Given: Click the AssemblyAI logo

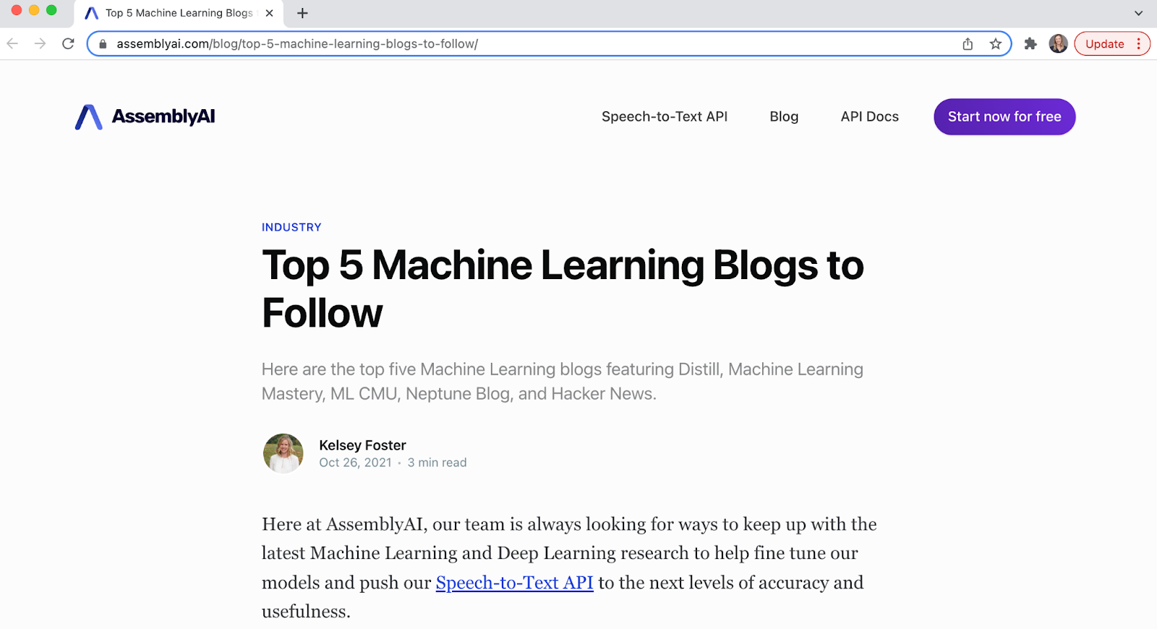Looking at the screenshot, I should [145, 116].
